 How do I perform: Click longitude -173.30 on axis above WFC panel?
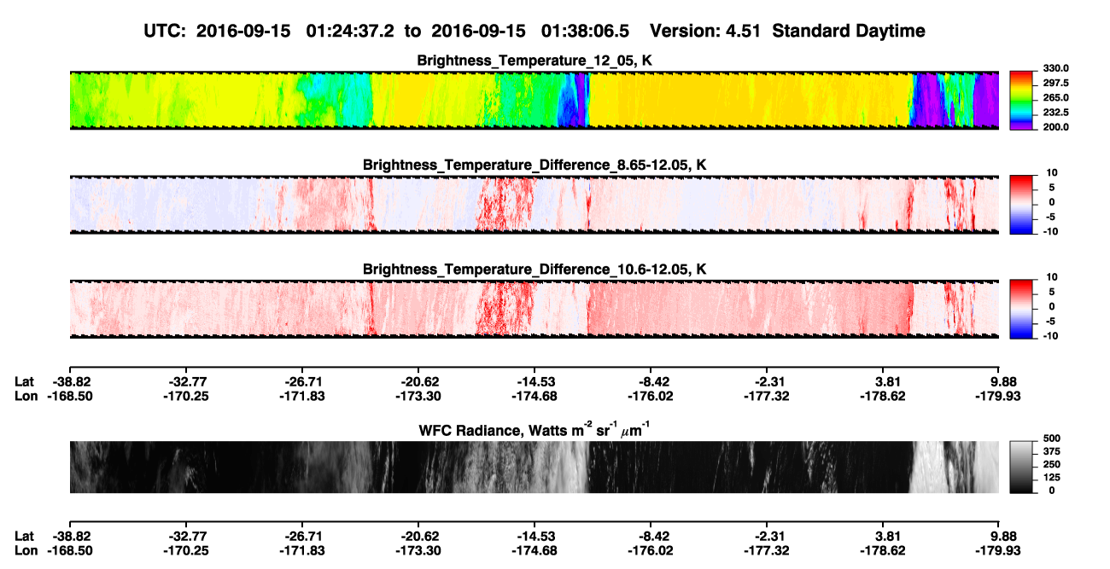[418, 396]
